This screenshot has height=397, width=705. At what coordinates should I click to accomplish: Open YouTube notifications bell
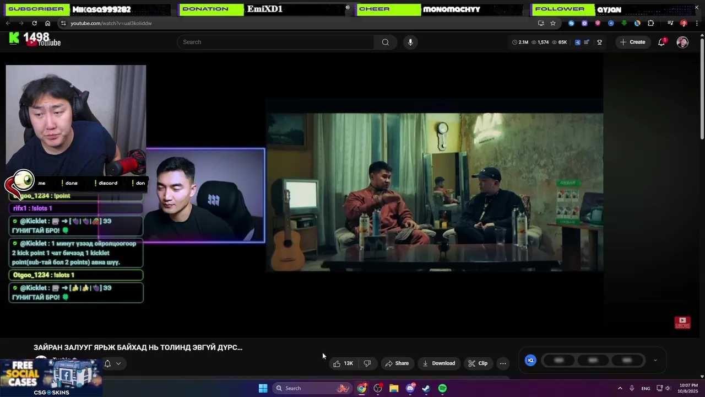coord(661,42)
